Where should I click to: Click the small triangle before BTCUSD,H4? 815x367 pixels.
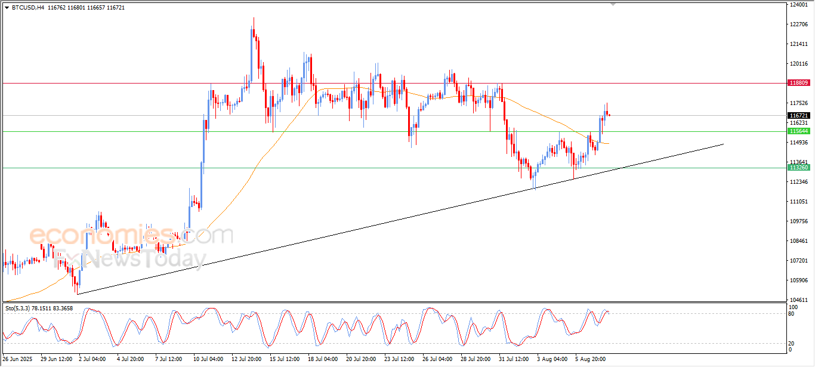[x=7, y=8]
